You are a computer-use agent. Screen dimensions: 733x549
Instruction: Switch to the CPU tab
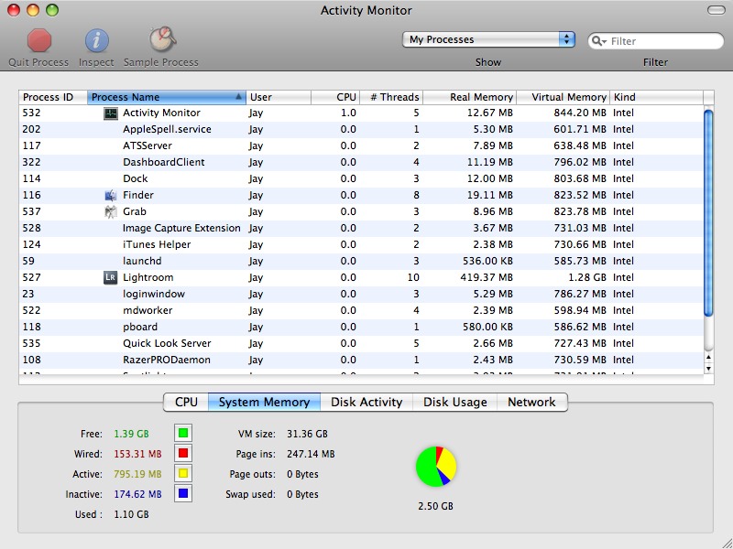(186, 402)
